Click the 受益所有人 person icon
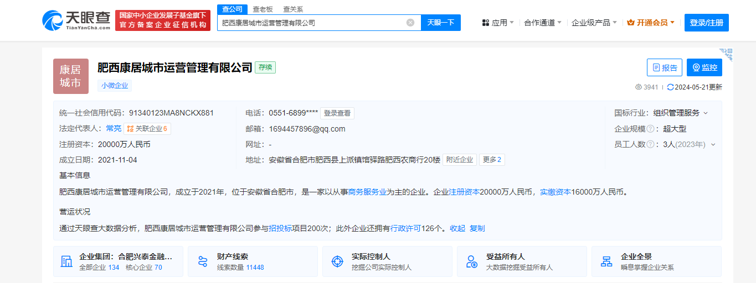The width and height of the screenshot is (756, 283). 472,261
